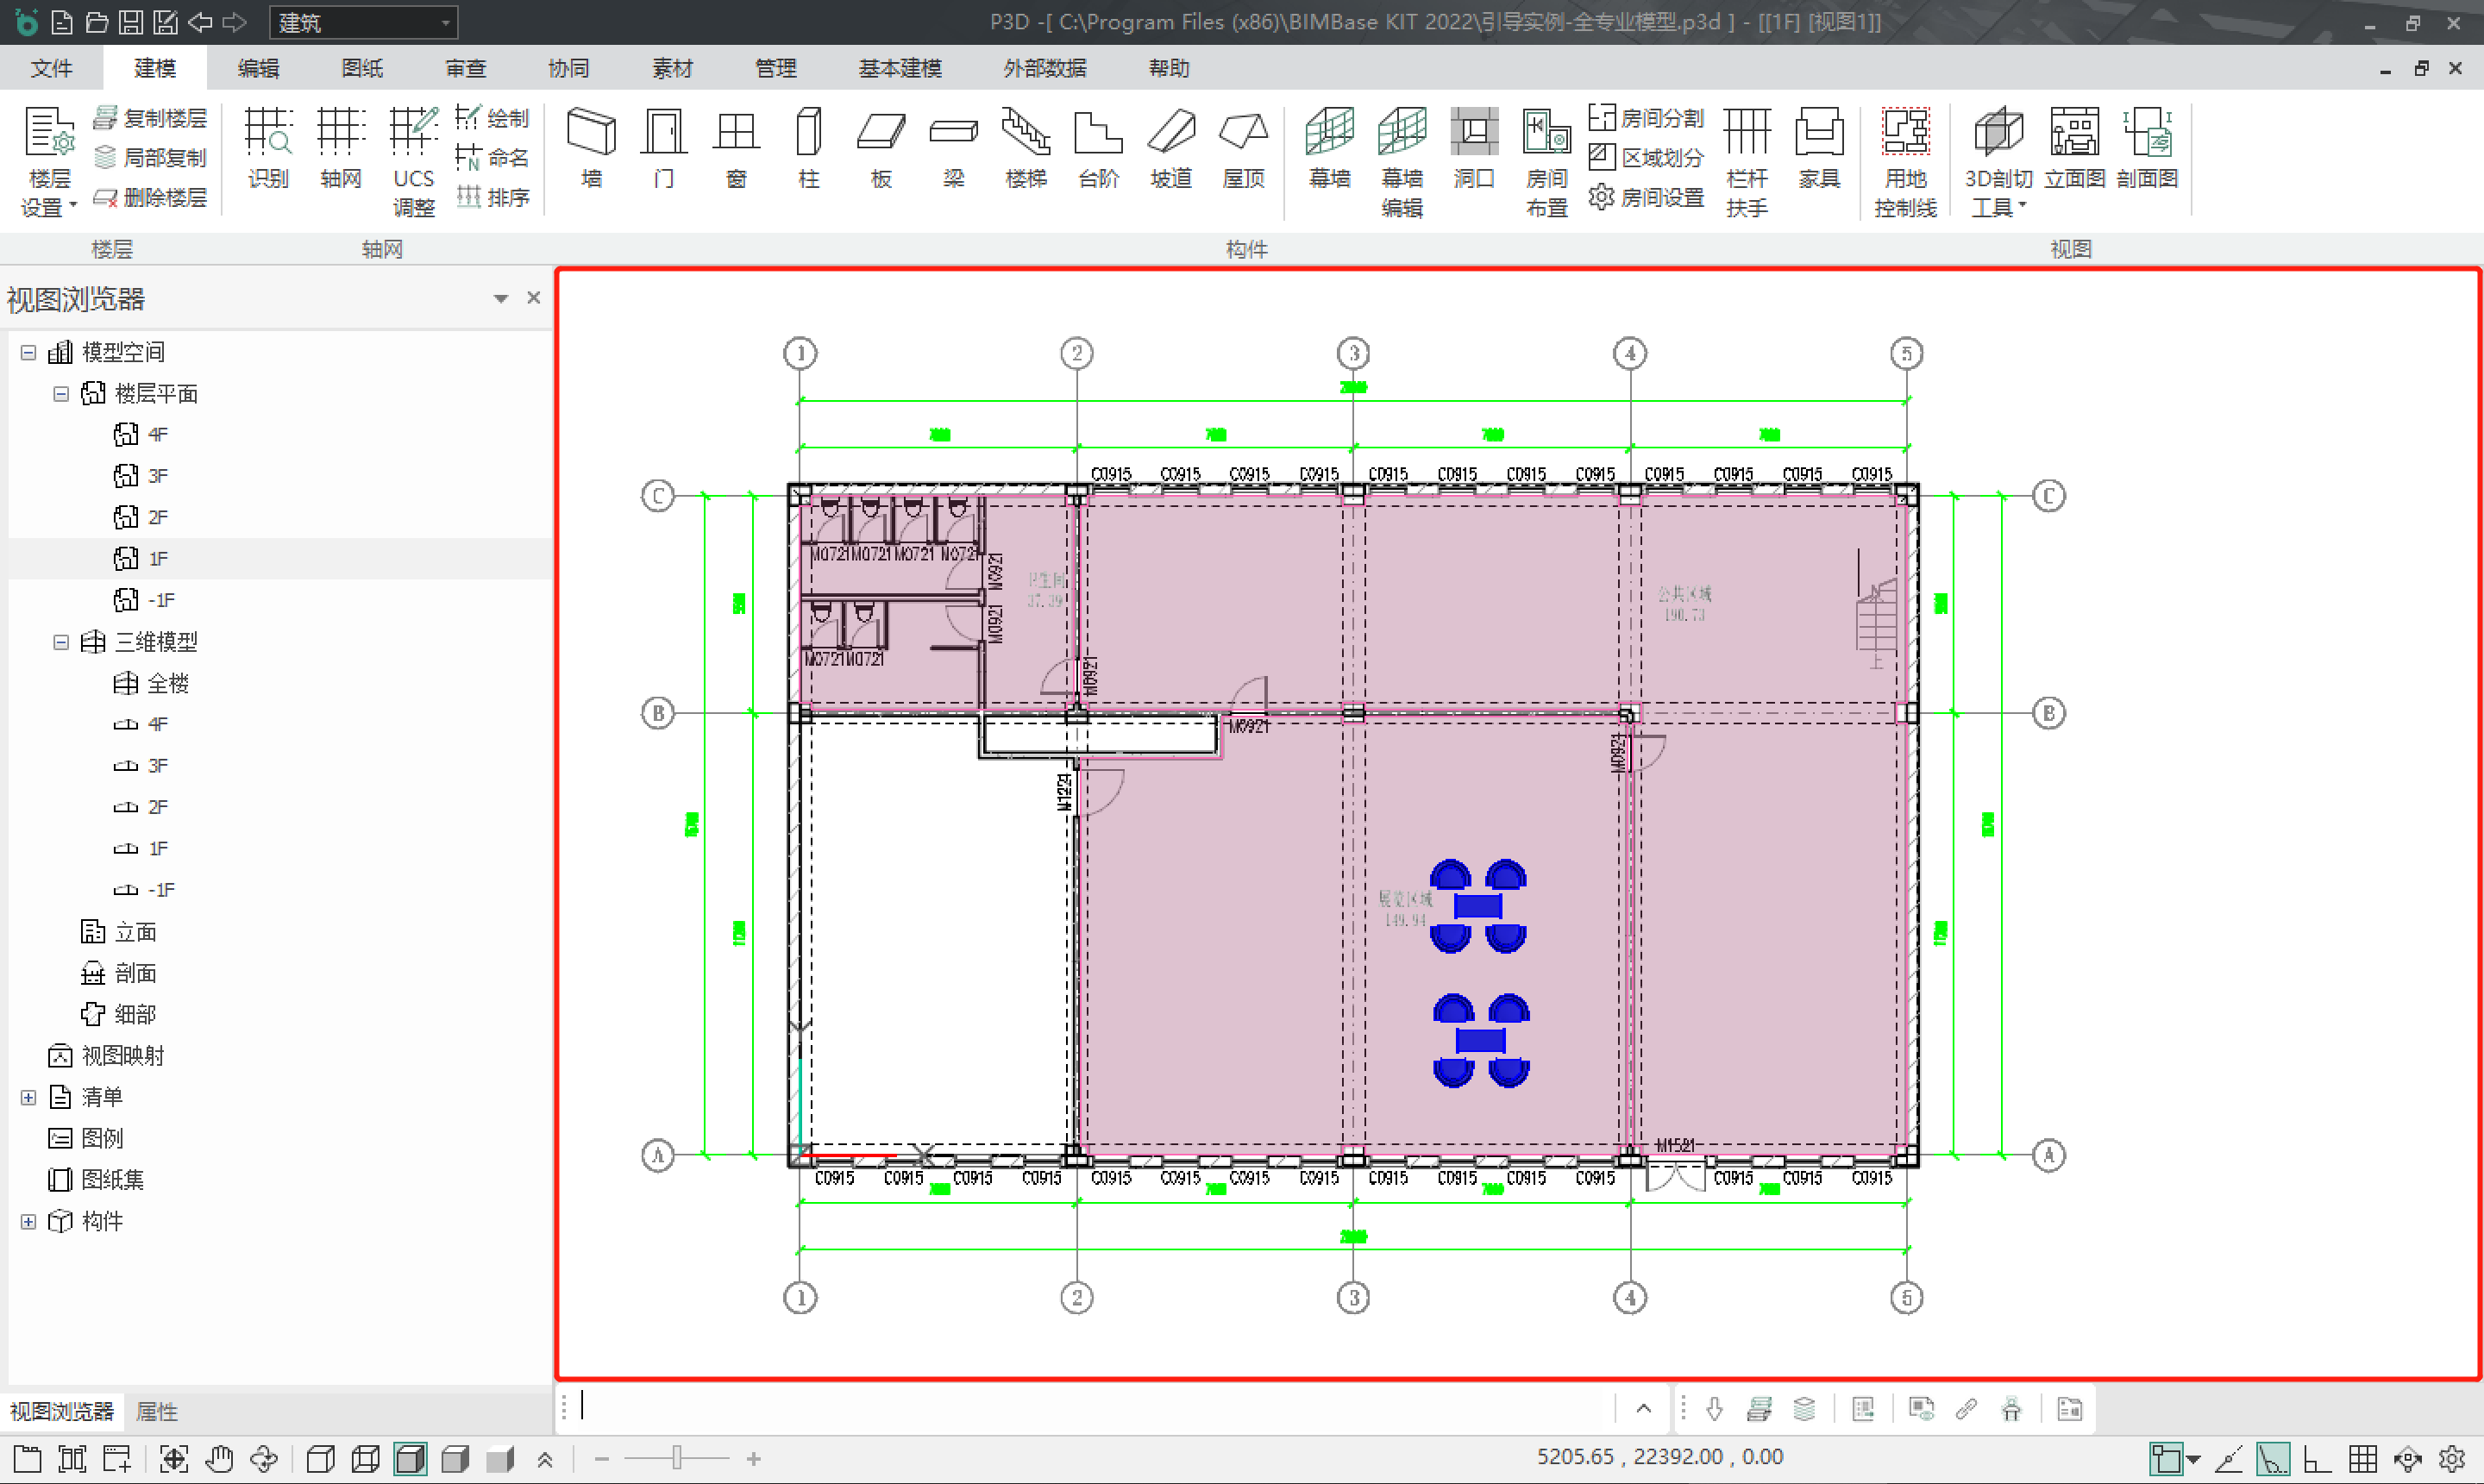Viewport: 2484px width, 1484px height.
Task: Collapse the 楼层平面 tree node
Action: pos(61,394)
